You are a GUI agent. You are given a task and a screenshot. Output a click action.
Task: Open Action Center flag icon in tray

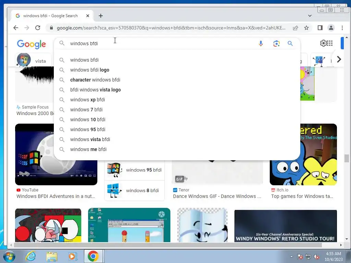[300, 257]
